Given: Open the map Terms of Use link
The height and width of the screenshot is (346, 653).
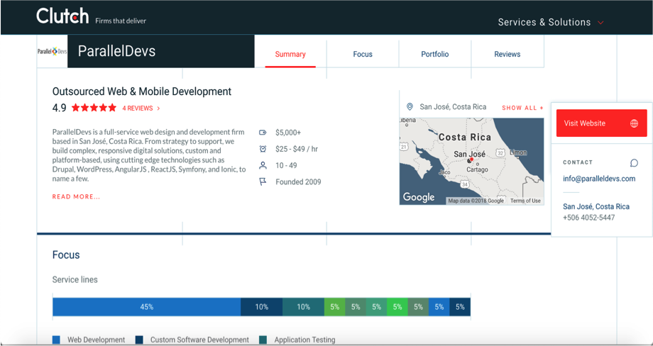Looking at the screenshot, I should [x=525, y=201].
